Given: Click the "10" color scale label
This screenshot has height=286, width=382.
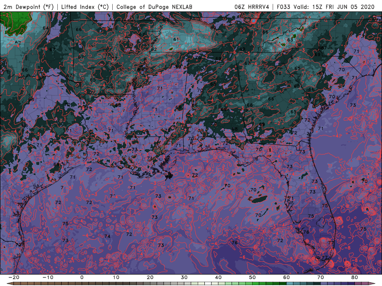Looking at the screenshot, I should point(116,277).
